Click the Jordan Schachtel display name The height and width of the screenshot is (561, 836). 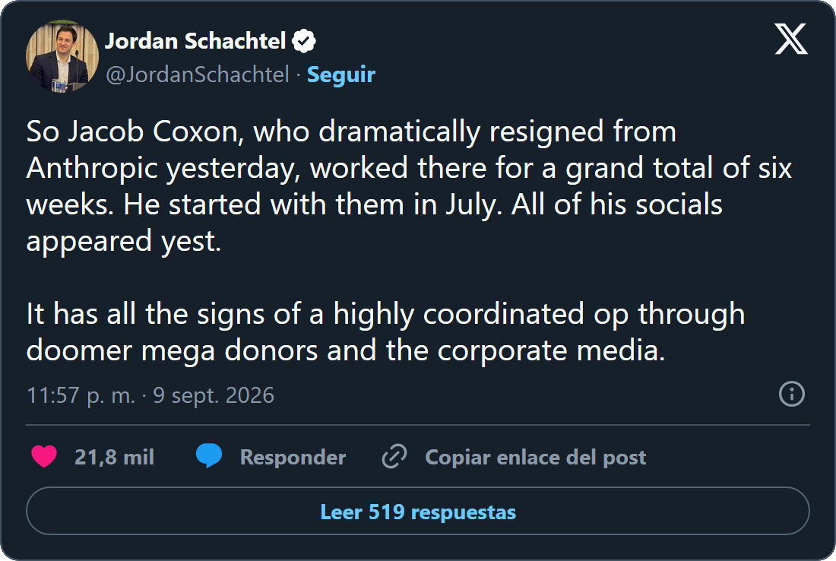(195, 41)
